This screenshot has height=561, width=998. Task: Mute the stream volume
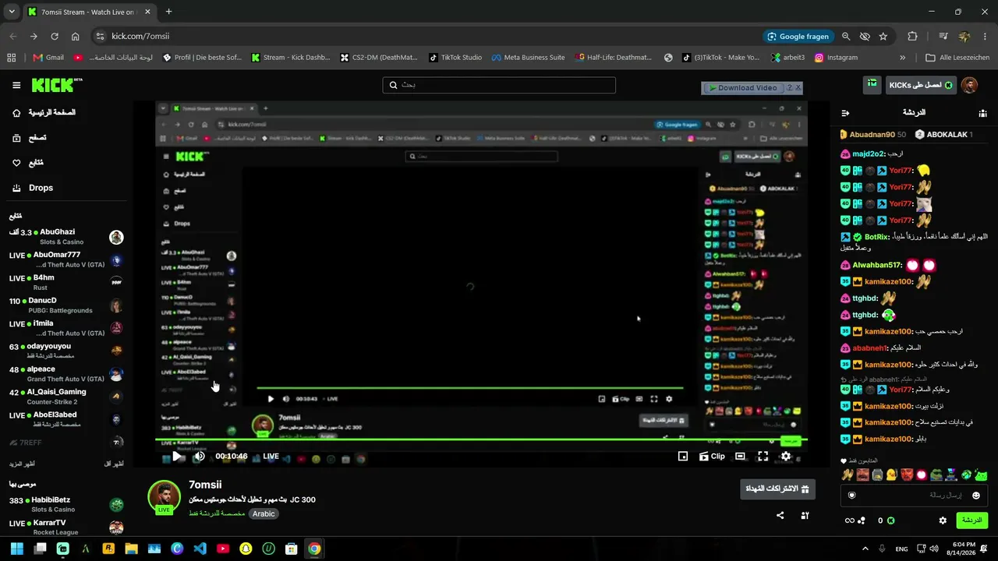click(200, 457)
